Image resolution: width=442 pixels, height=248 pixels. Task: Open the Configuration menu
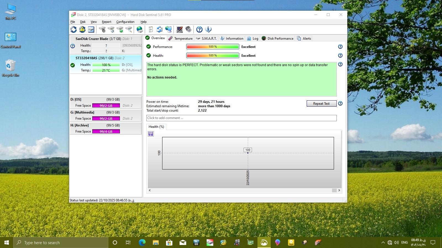[125, 22]
